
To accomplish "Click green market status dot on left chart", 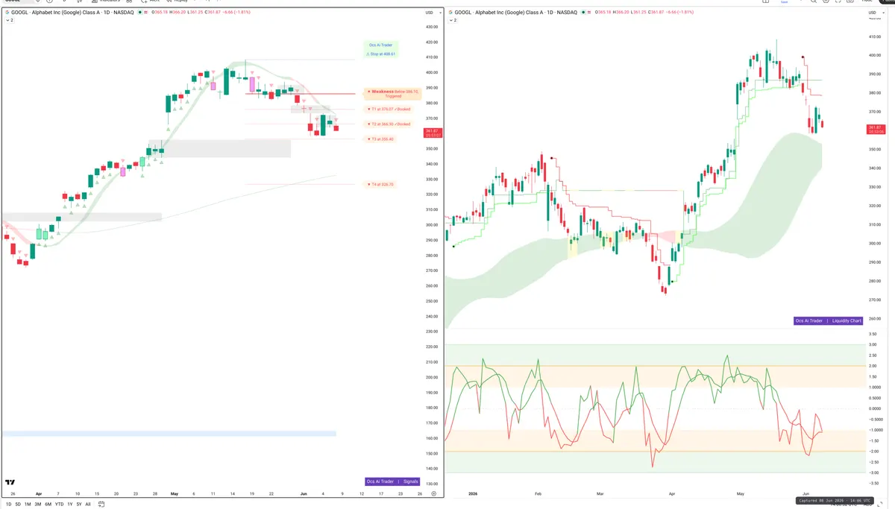I will [x=139, y=13].
